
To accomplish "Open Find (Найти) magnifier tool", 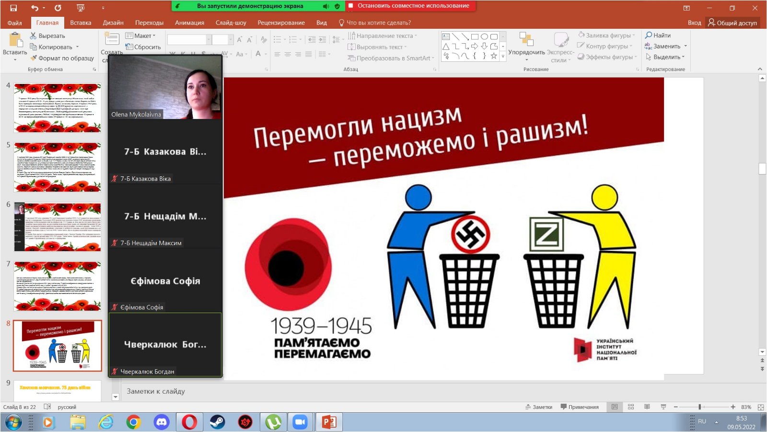I will (x=649, y=35).
